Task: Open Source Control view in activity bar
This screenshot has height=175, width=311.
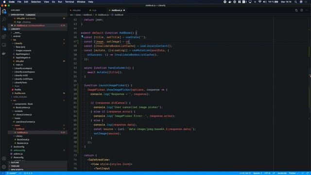Action: pos(4,28)
